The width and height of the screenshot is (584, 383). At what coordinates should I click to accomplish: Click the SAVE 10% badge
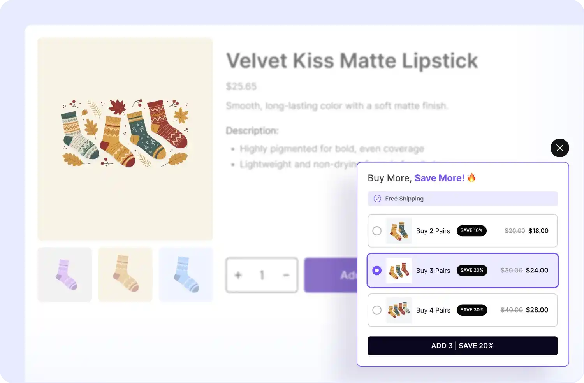click(471, 231)
